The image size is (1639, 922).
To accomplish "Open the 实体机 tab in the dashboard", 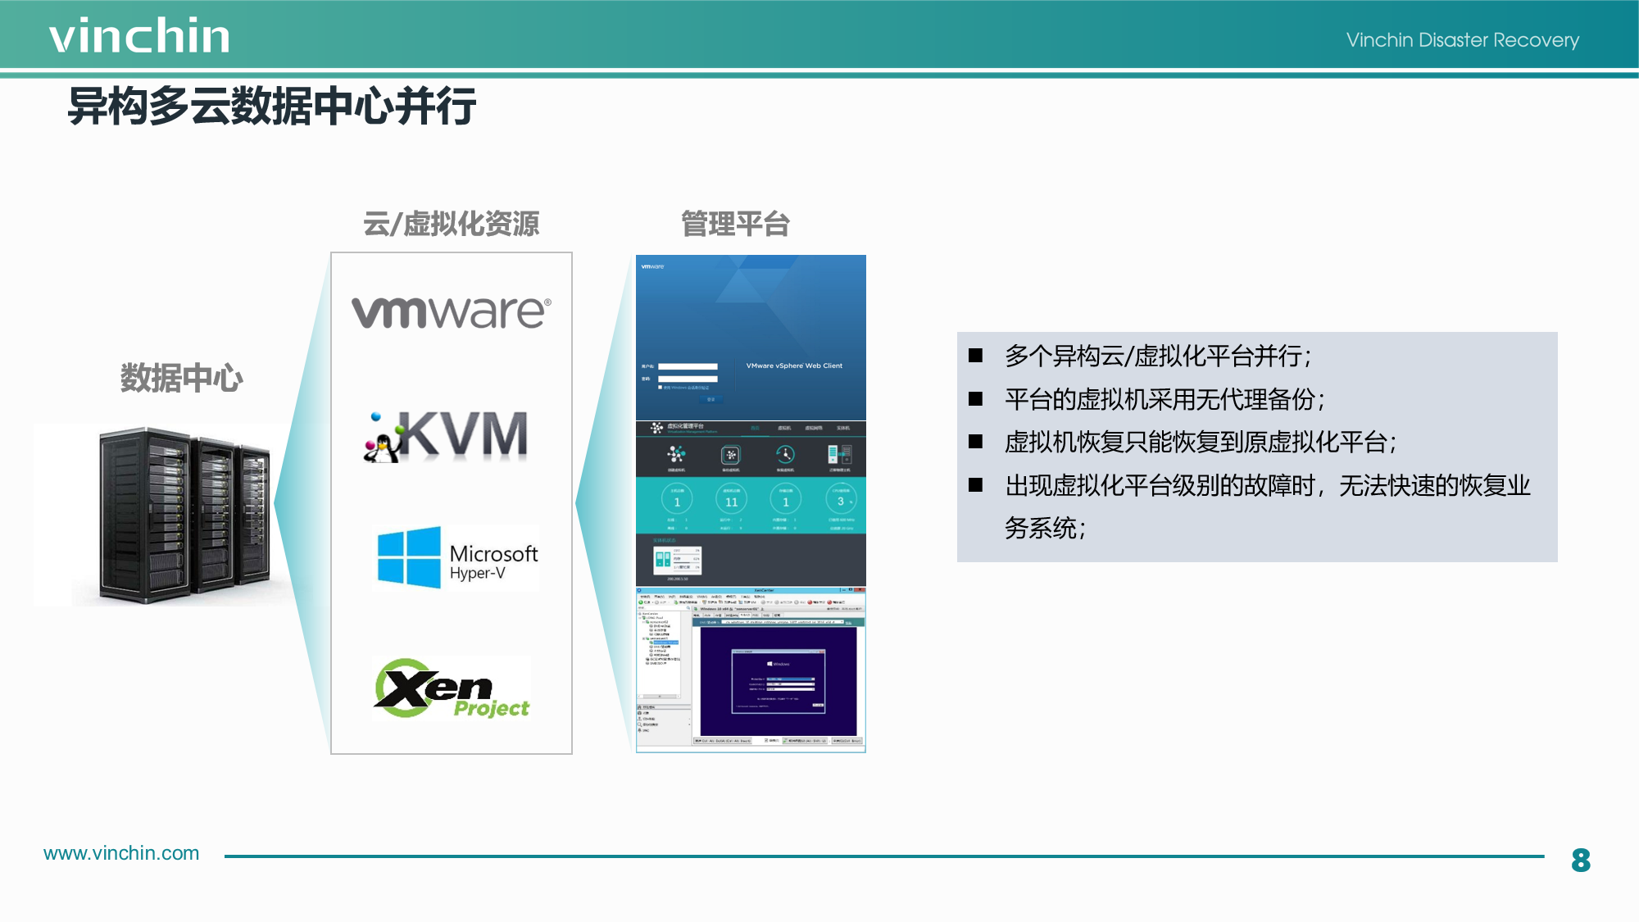I will pyautogui.click(x=843, y=428).
